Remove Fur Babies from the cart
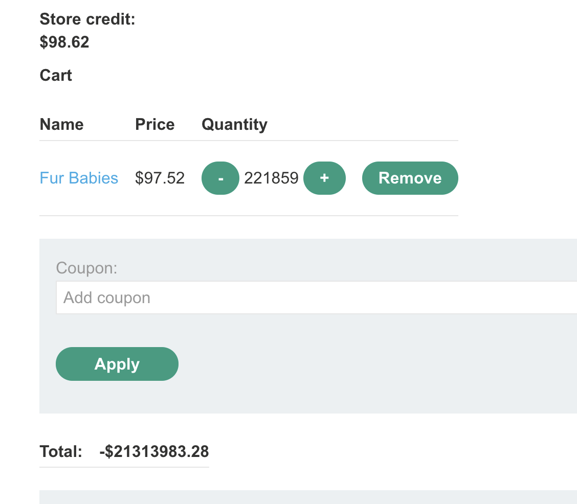 click(x=410, y=178)
